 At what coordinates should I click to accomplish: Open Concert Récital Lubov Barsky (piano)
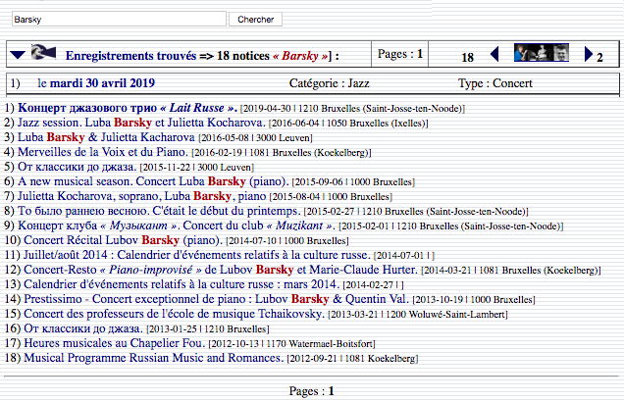[123, 240]
